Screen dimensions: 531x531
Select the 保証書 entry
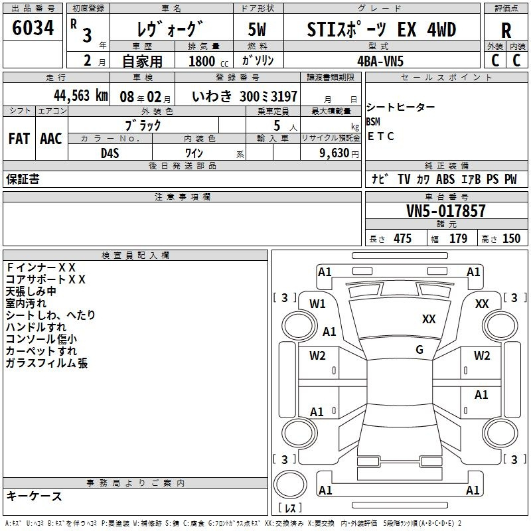pyautogui.click(x=23, y=179)
